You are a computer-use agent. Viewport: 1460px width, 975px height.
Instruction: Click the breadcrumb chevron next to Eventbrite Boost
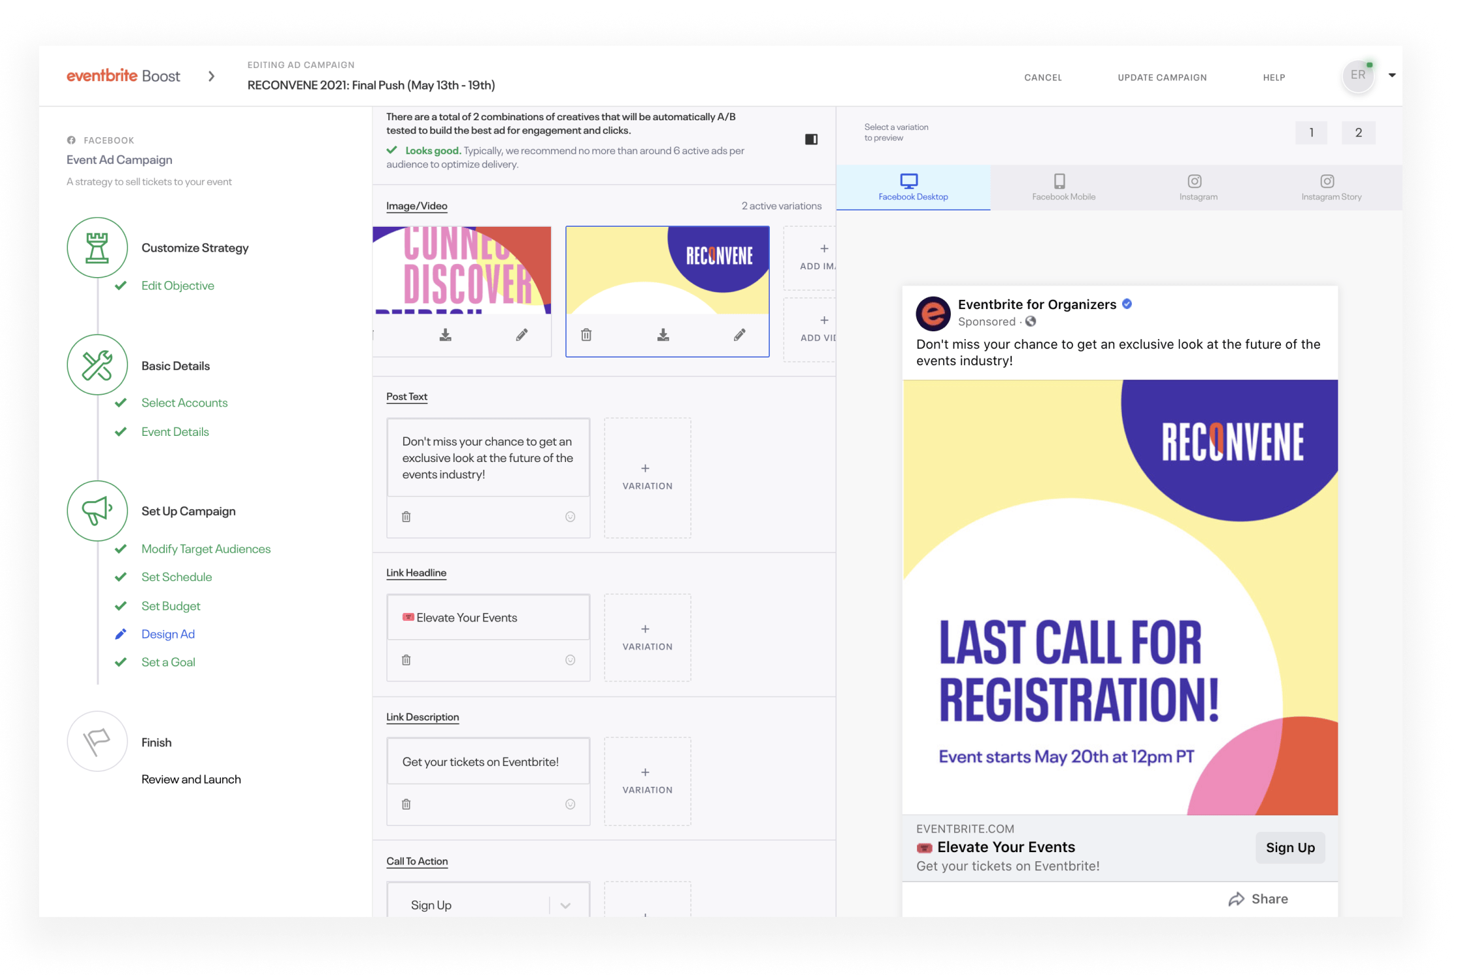point(211,76)
